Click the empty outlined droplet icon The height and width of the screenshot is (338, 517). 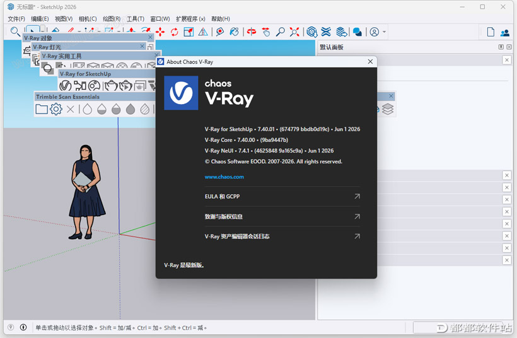(88, 109)
